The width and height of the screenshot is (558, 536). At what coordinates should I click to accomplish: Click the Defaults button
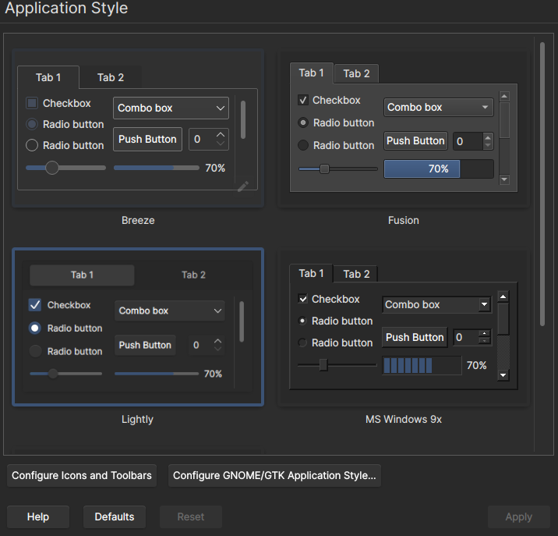pos(115,516)
